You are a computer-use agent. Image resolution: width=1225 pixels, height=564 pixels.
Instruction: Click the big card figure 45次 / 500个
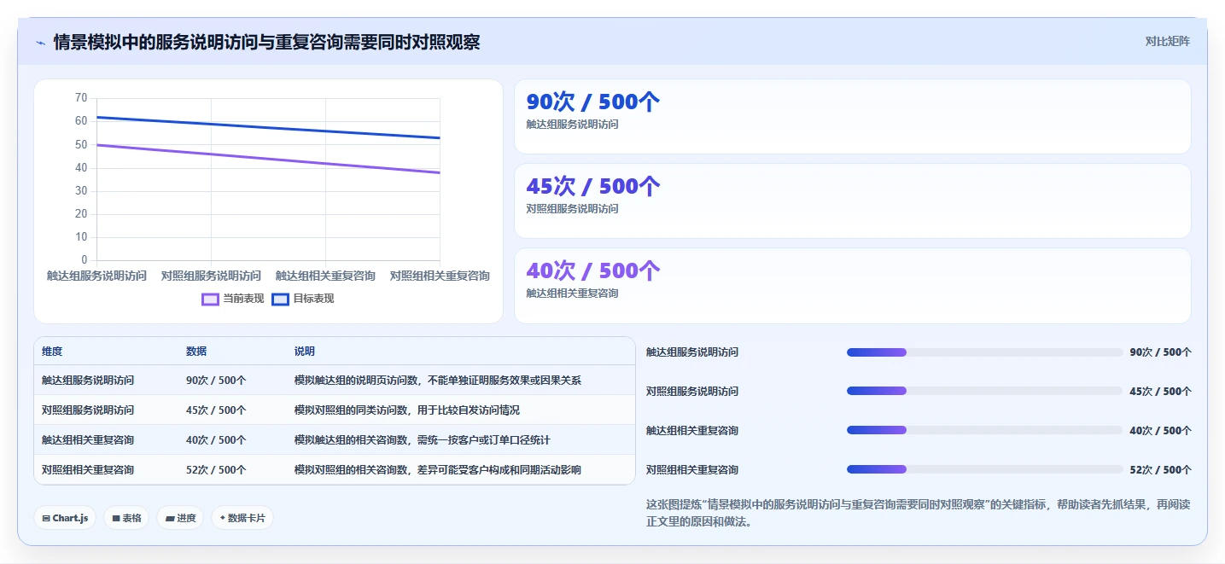coord(593,186)
